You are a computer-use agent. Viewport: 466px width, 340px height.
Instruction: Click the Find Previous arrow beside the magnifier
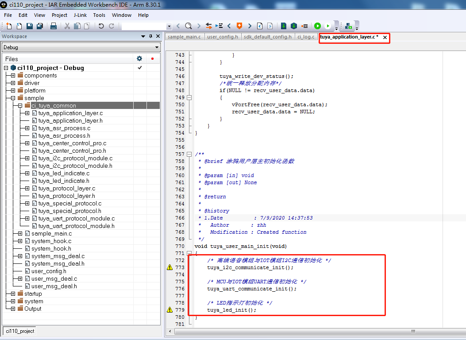(x=178, y=26)
